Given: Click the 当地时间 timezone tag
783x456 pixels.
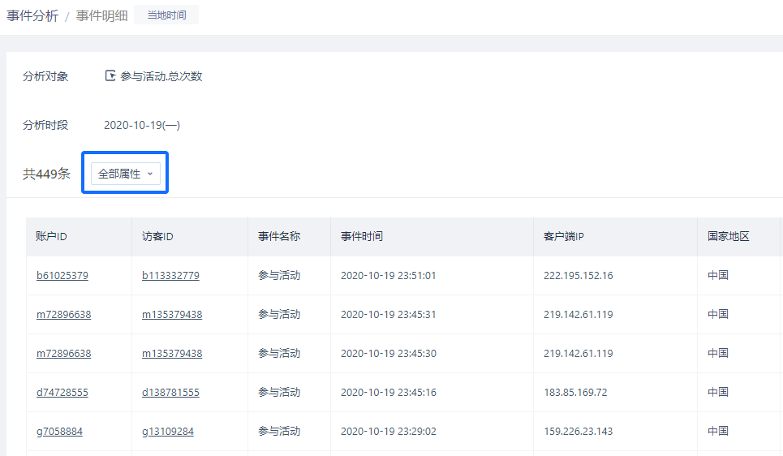Looking at the screenshot, I should [166, 15].
